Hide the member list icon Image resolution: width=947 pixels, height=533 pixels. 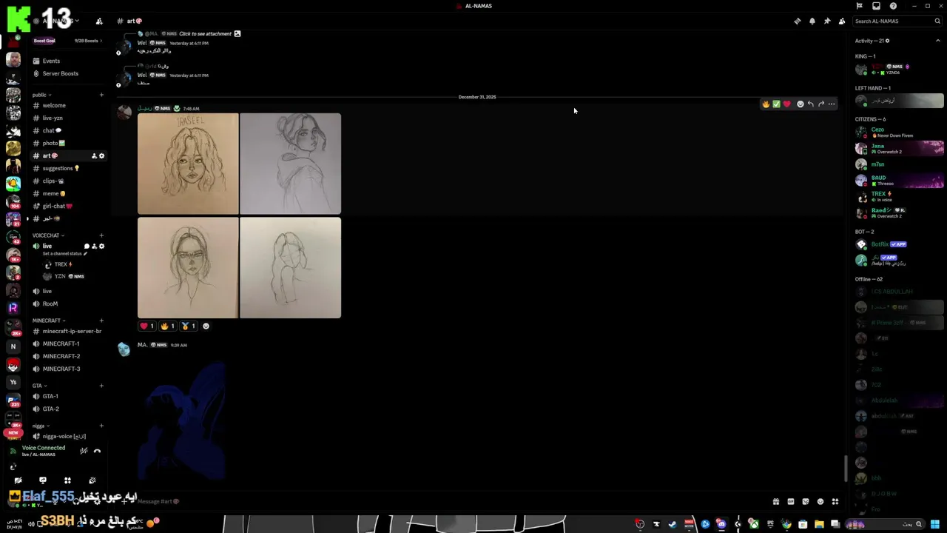coord(842,21)
